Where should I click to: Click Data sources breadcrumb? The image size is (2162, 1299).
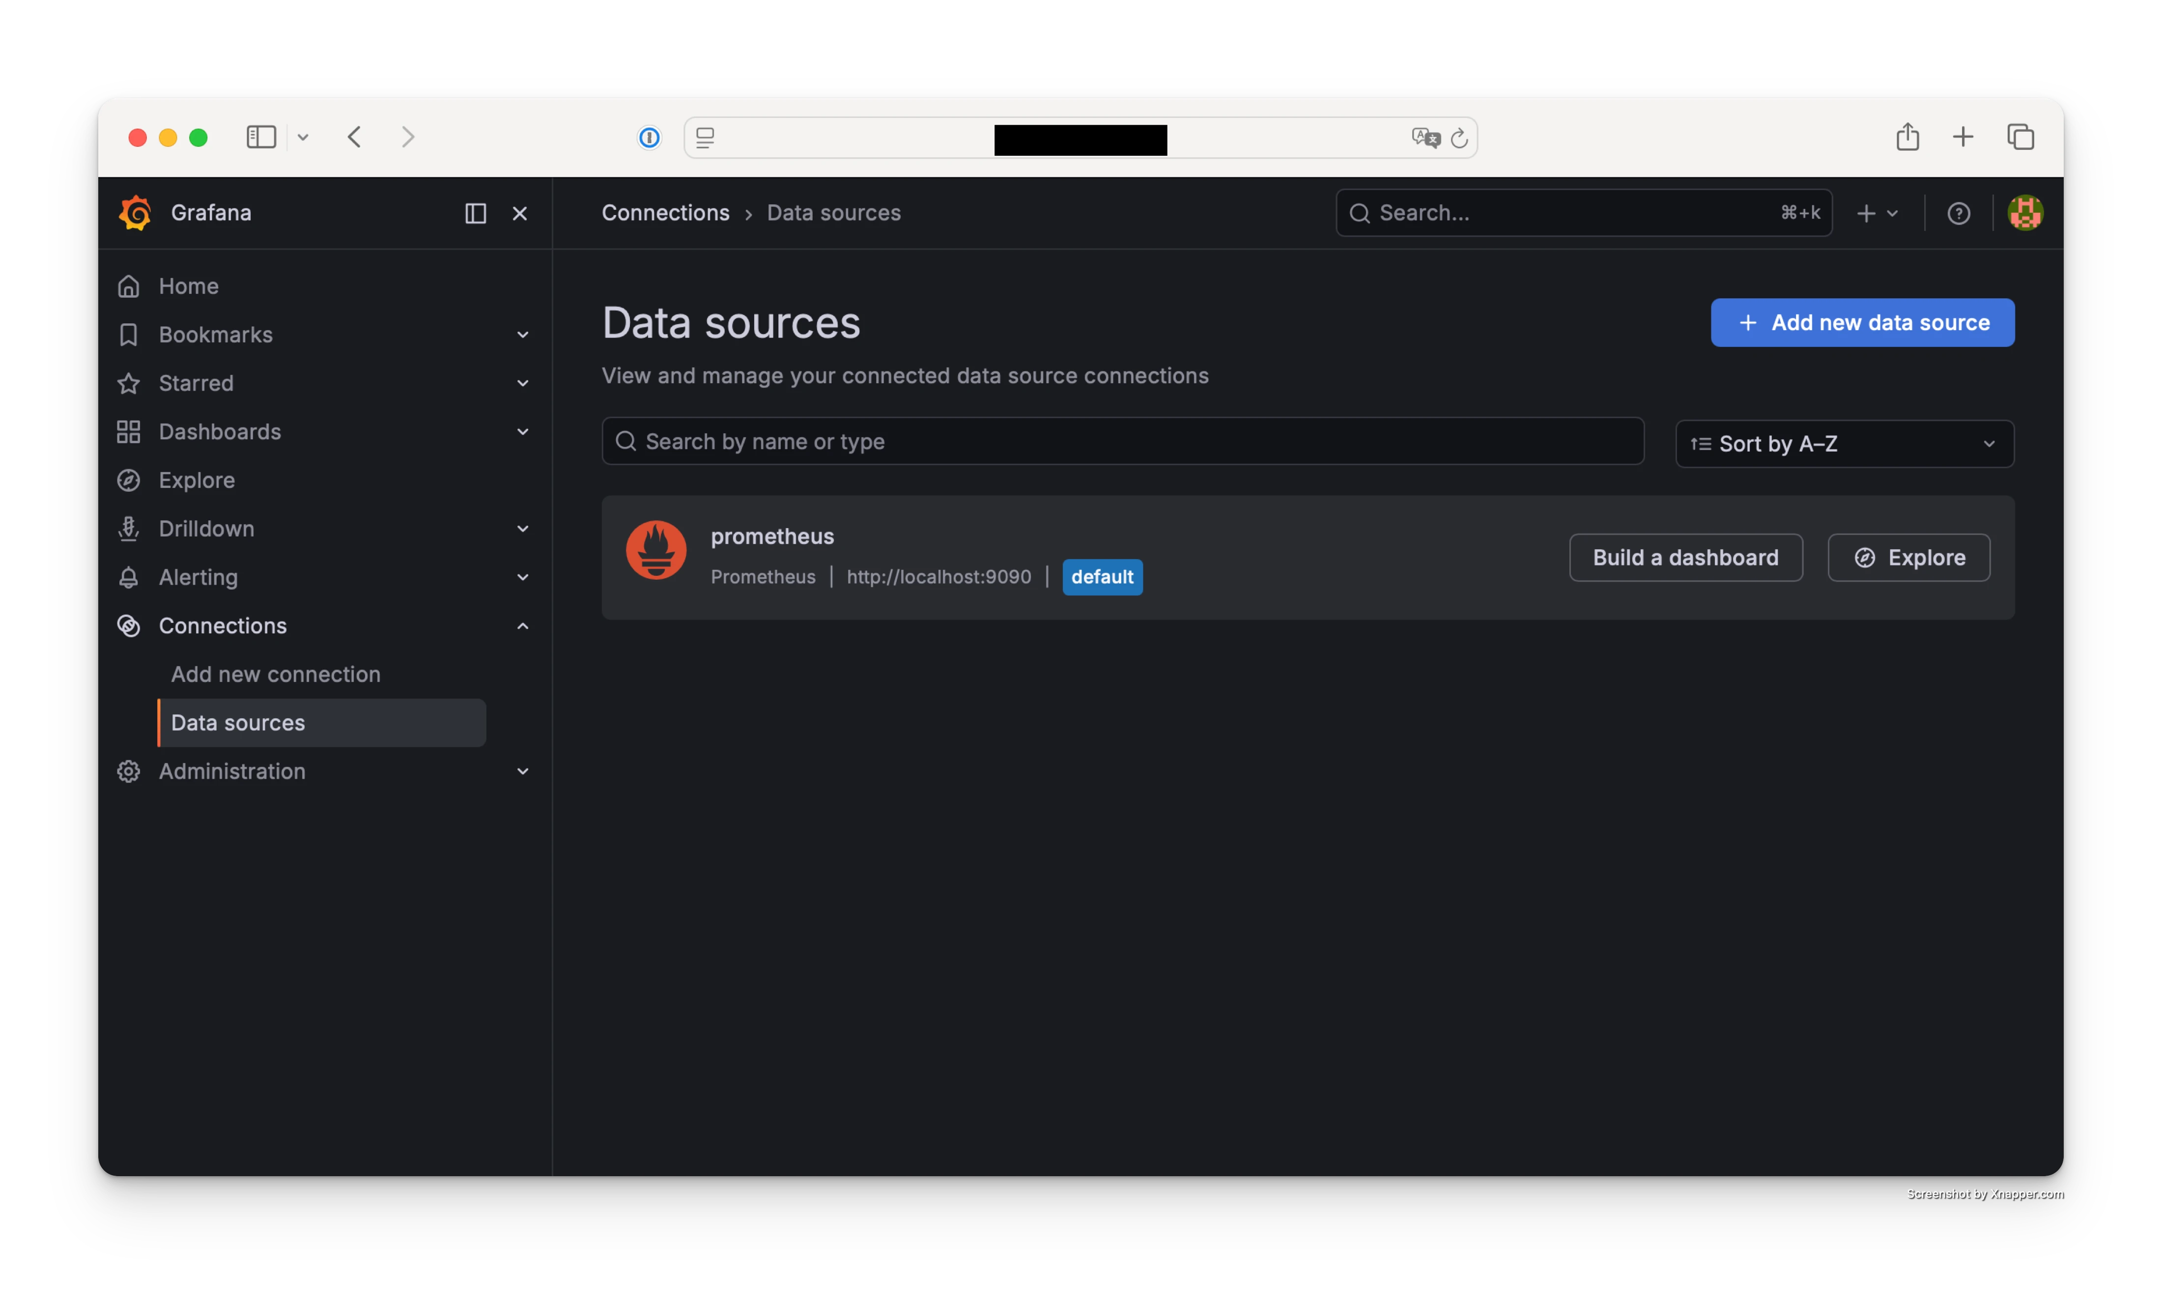pos(833,213)
